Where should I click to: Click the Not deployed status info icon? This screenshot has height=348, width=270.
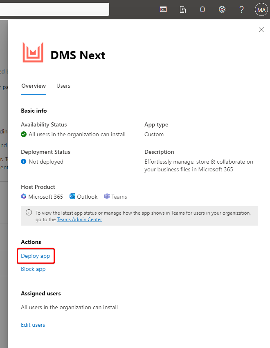23,162
